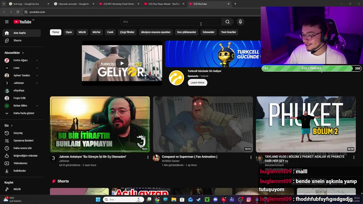Expand Abonelikler section chevron
This screenshot has height=204, width=363.
[23, 53]
